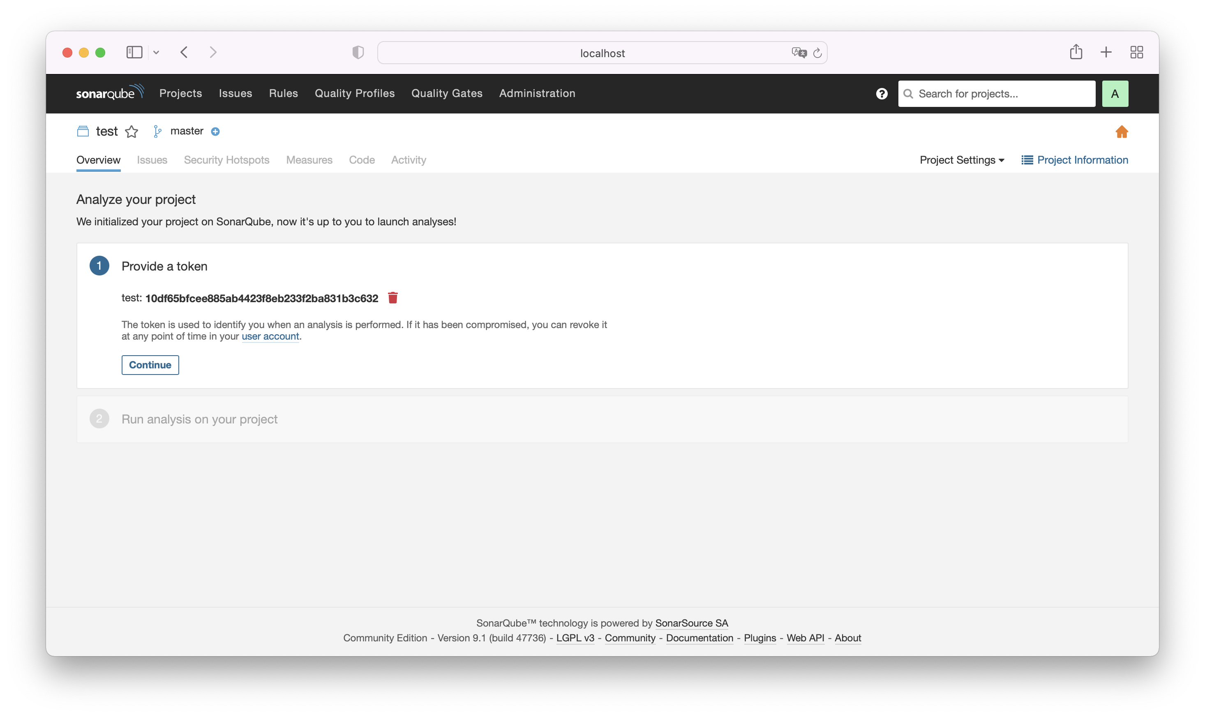Image resolution: width=1205 pixels, height=717 pixels.
Task: Click Safari share icon
Action: [1076, 52]
